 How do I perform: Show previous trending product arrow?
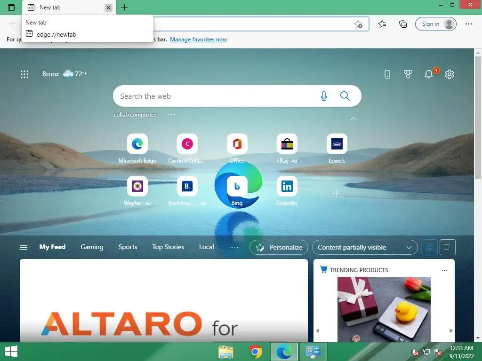(x=318, y=330)
